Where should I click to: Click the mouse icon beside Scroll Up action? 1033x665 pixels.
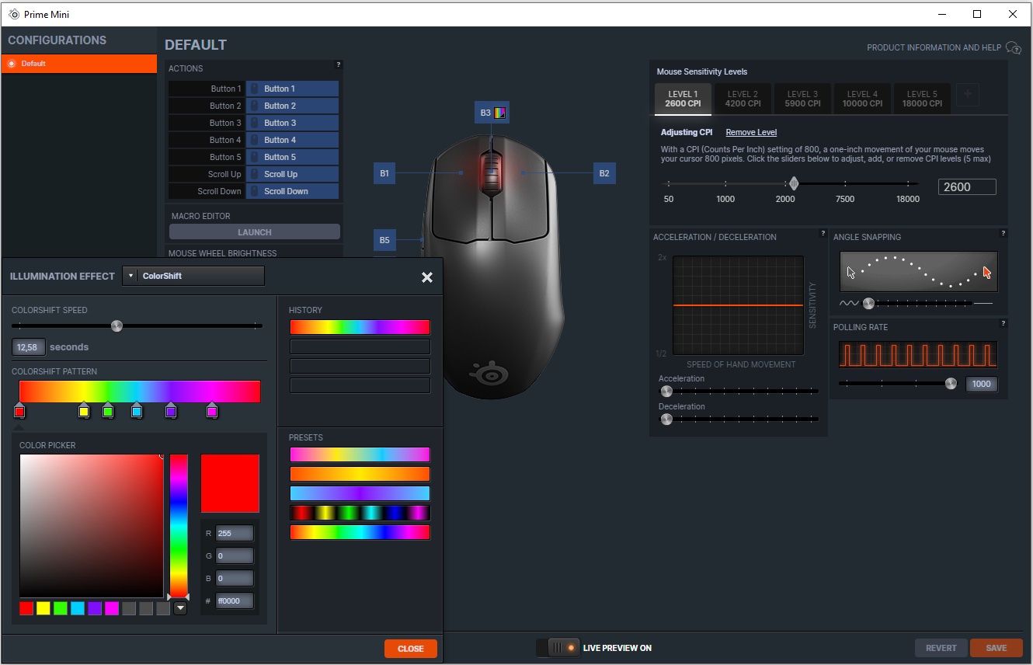[254, 174]
